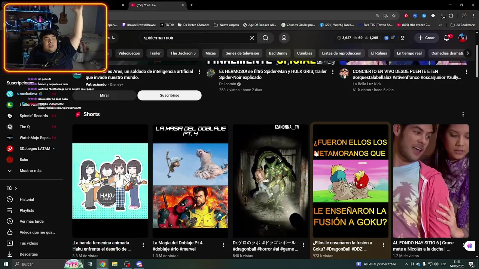Viewport: 479px width, 269px height.
Task: Open the search filters icon
Action: pyautogui.click(x=113, y=38)
